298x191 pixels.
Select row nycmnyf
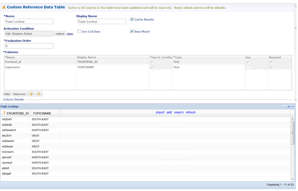(145, 163)
